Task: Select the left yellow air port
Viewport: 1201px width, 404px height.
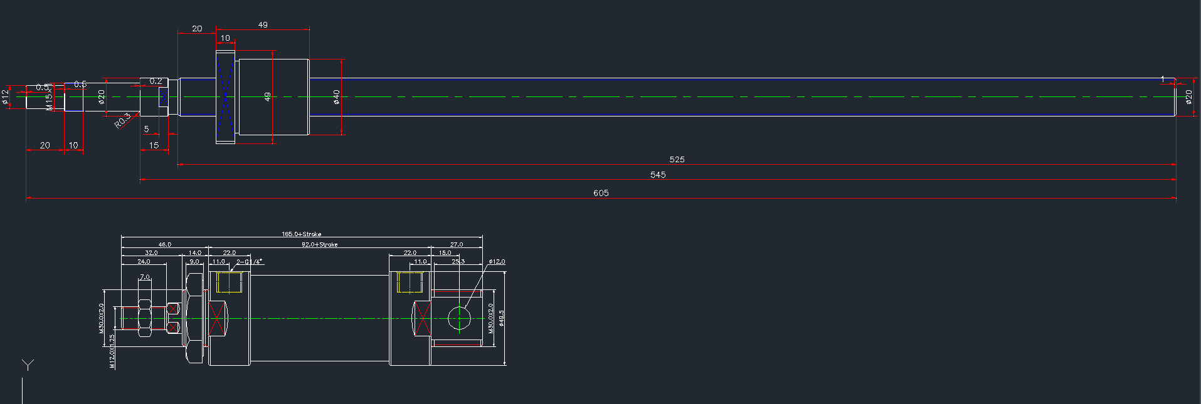Action: click(229, 282)
